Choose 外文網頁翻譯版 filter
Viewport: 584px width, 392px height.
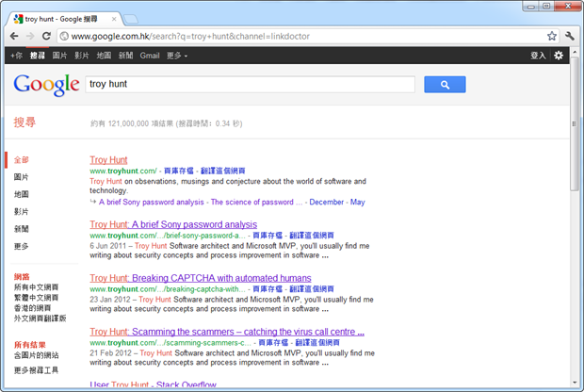point(40,318)
